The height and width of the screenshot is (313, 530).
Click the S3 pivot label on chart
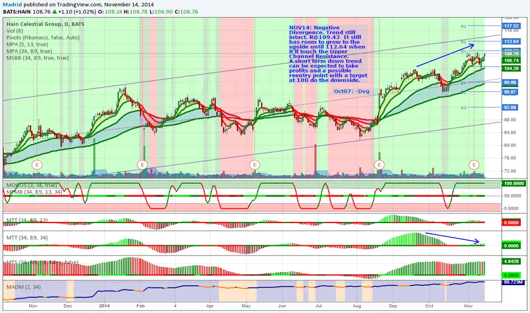point(463,108)
